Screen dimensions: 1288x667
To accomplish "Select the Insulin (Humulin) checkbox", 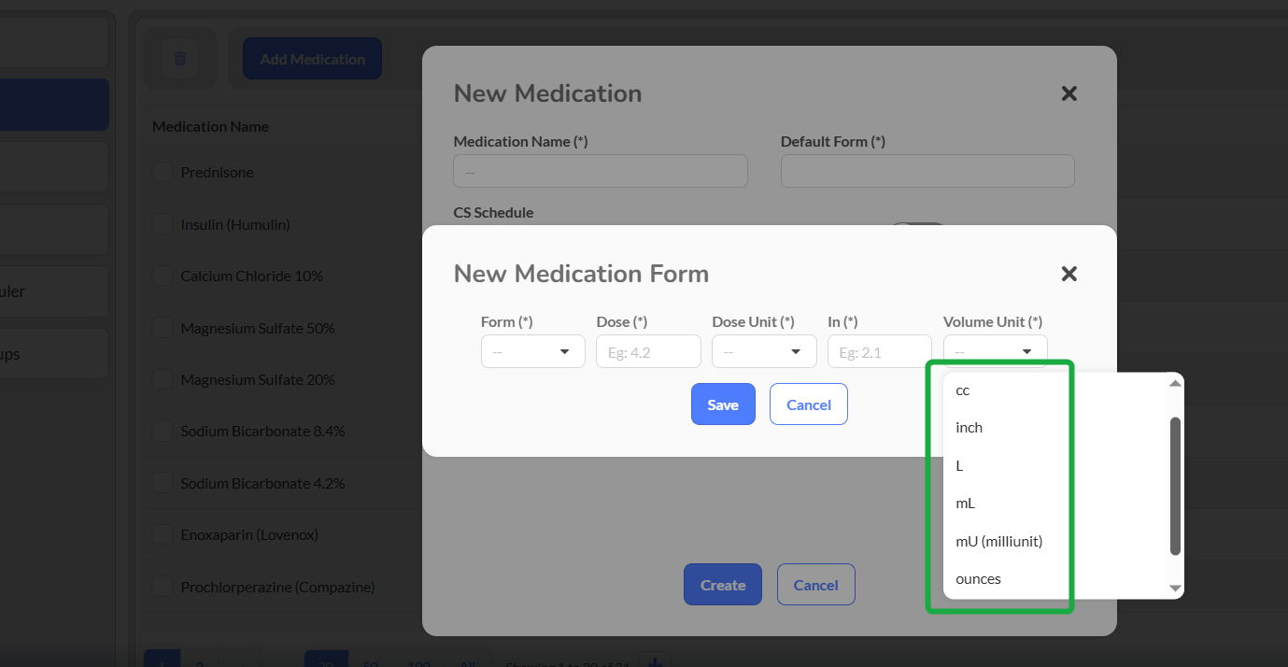I will pyautogui.click(x=163, y=224).
